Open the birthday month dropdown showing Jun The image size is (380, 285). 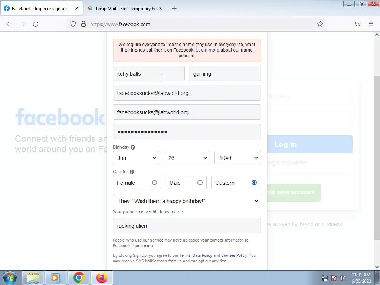pyautogui.click(x=136, y=158)
